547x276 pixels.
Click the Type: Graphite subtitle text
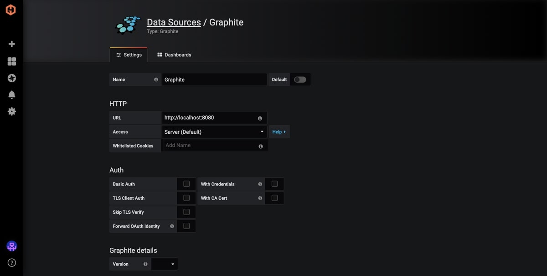pos(163,32)
